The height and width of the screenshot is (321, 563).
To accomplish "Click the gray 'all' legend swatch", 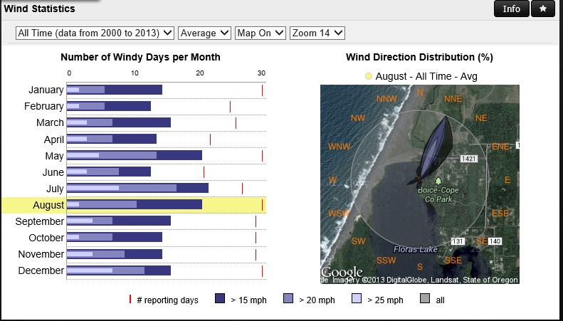I will 425,300.
